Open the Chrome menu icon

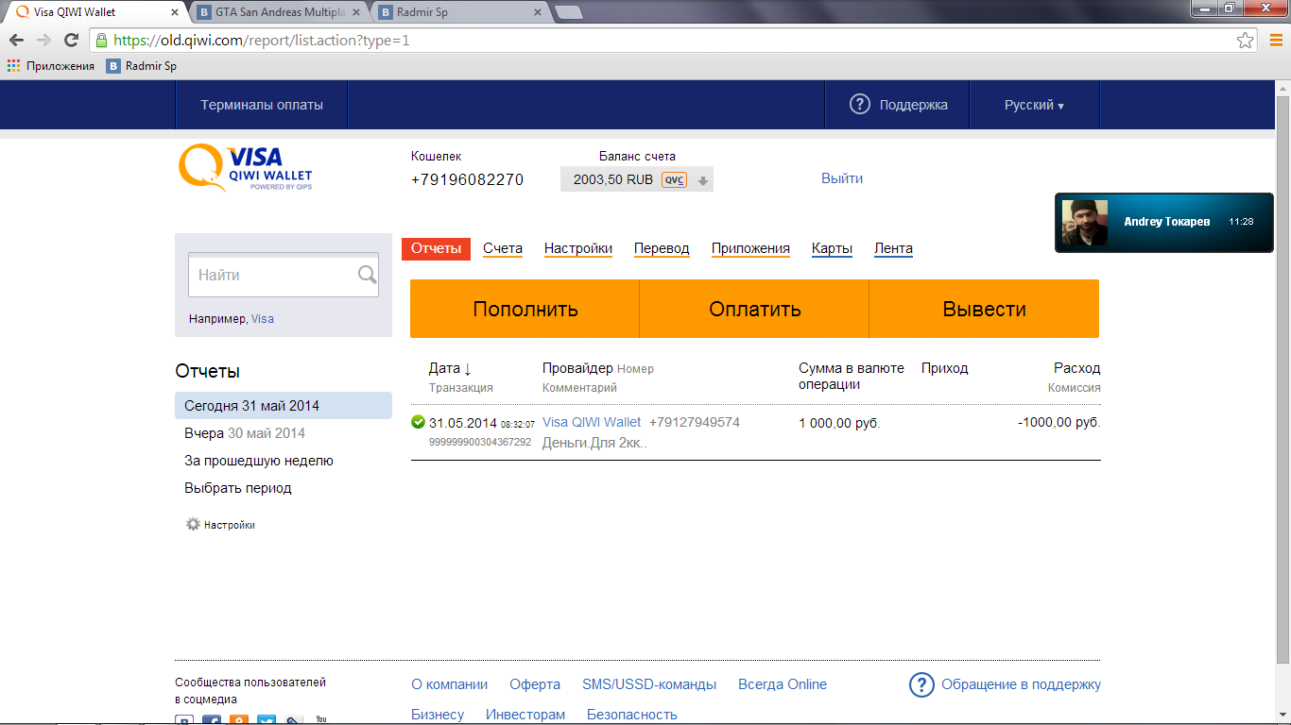click(x=1274, y=41)
